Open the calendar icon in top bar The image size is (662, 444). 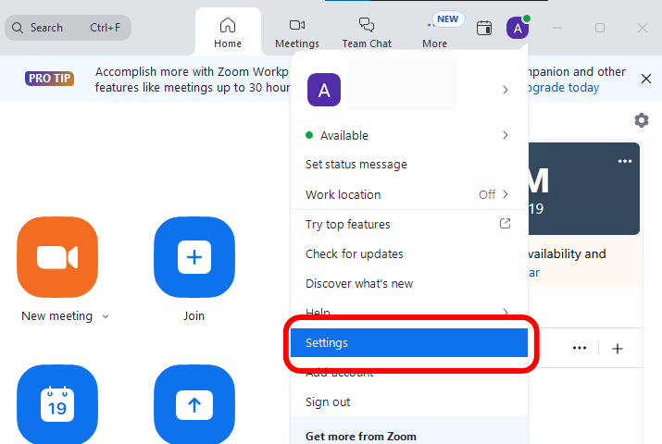(484, 28)
